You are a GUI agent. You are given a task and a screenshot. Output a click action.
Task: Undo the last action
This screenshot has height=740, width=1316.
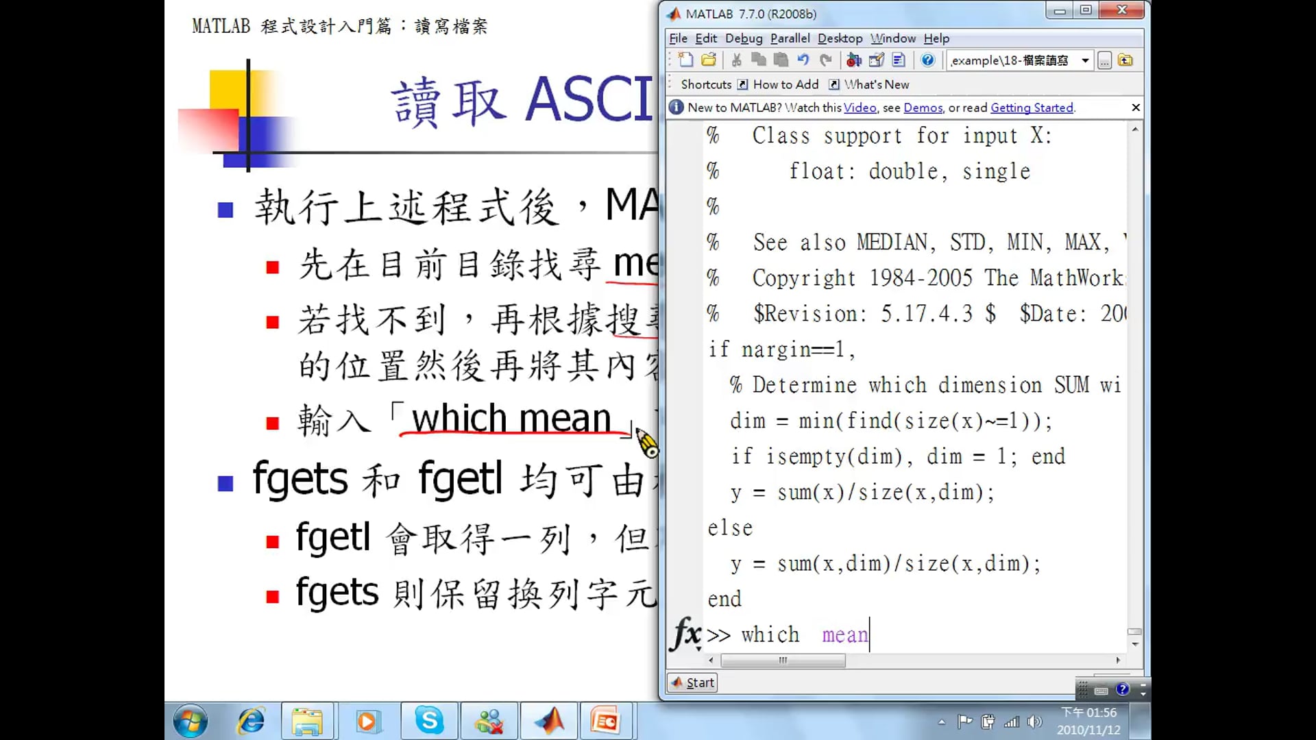(803, 60)
